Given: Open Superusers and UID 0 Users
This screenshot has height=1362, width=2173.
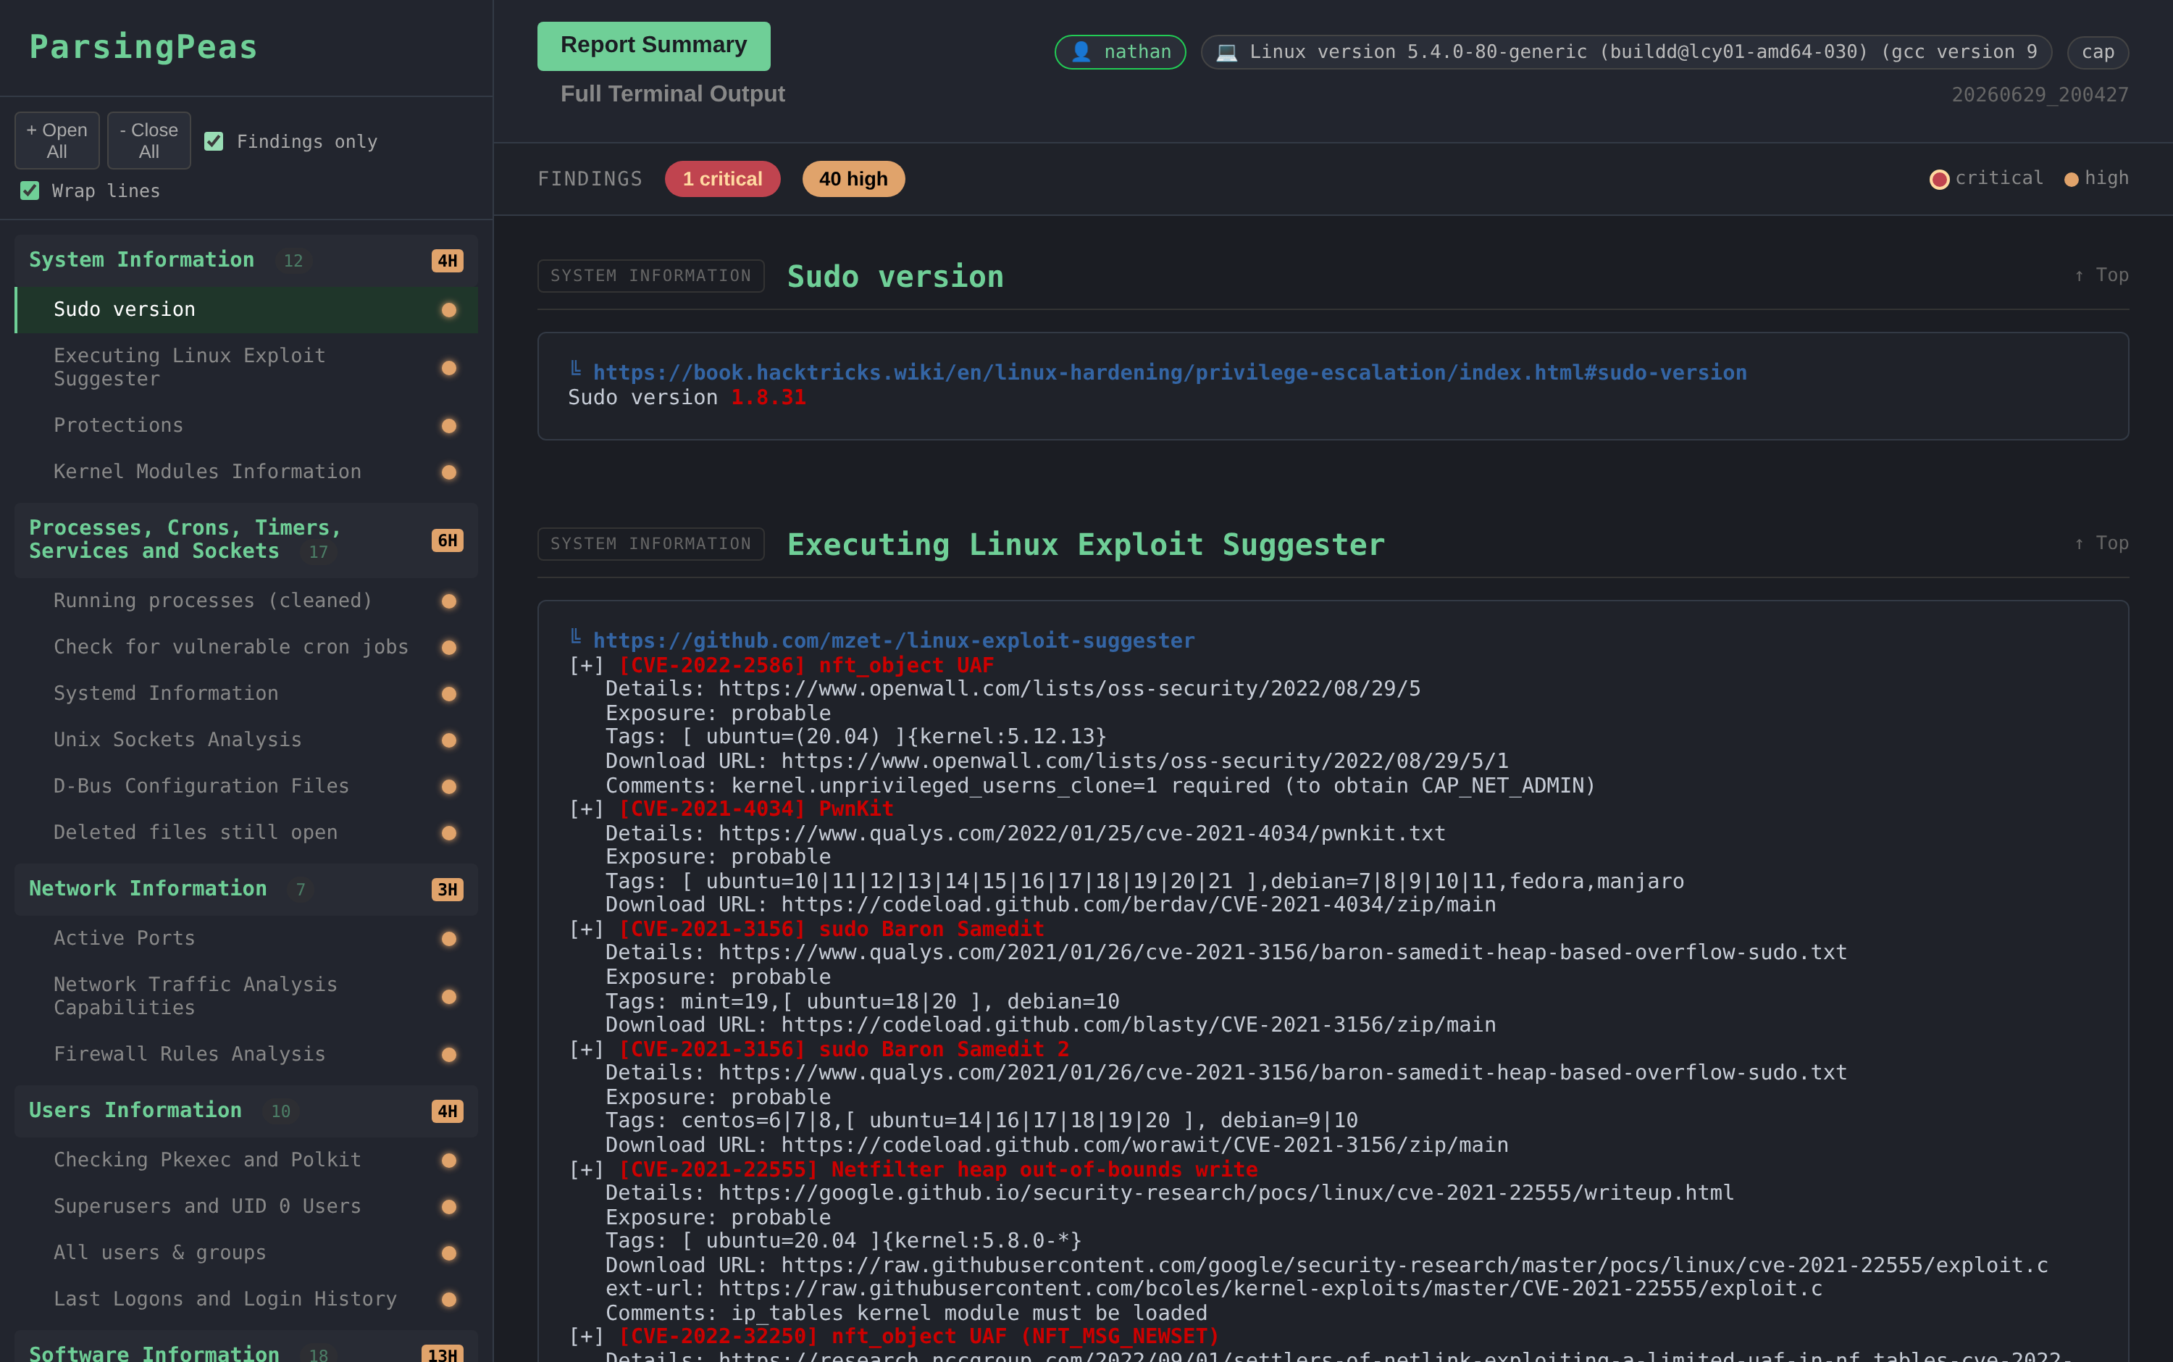Looking at the screenshot, I should pyautogui.click(x=246, y=1207).
